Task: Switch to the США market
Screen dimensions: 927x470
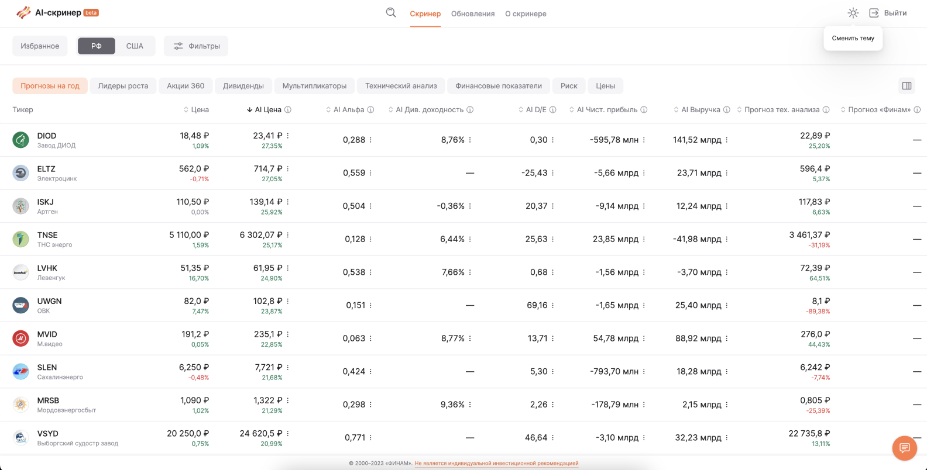Action: [x=135, y=46]
